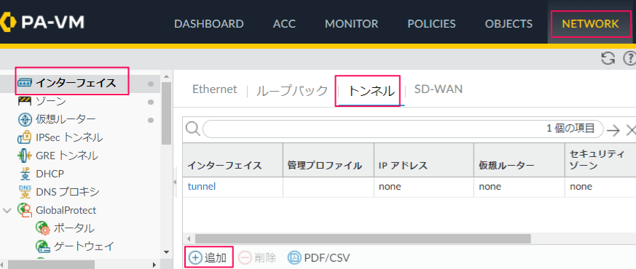Click the GRE トンネル icon
Screen dimensions: 636x269
coord(25,156)
